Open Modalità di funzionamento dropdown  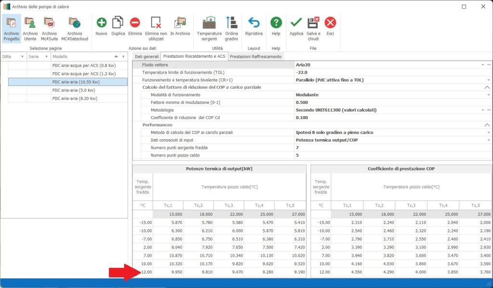(489, 95)
